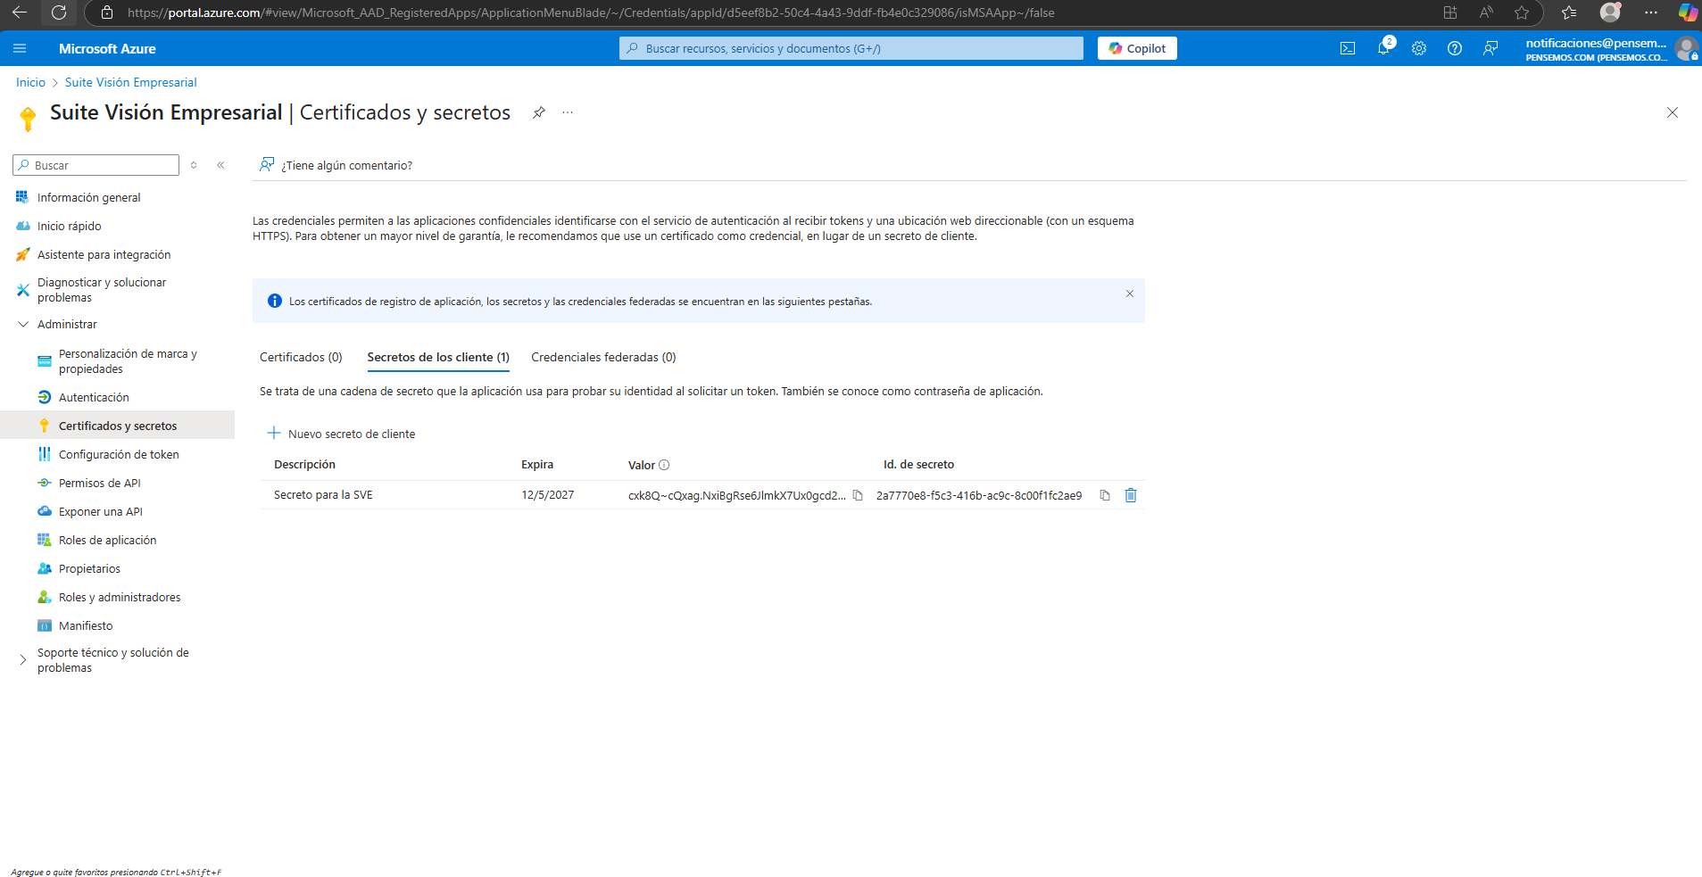
Task: Delete the 'Secreto para la SVE' secret
Action: [x=1130, y=495]
